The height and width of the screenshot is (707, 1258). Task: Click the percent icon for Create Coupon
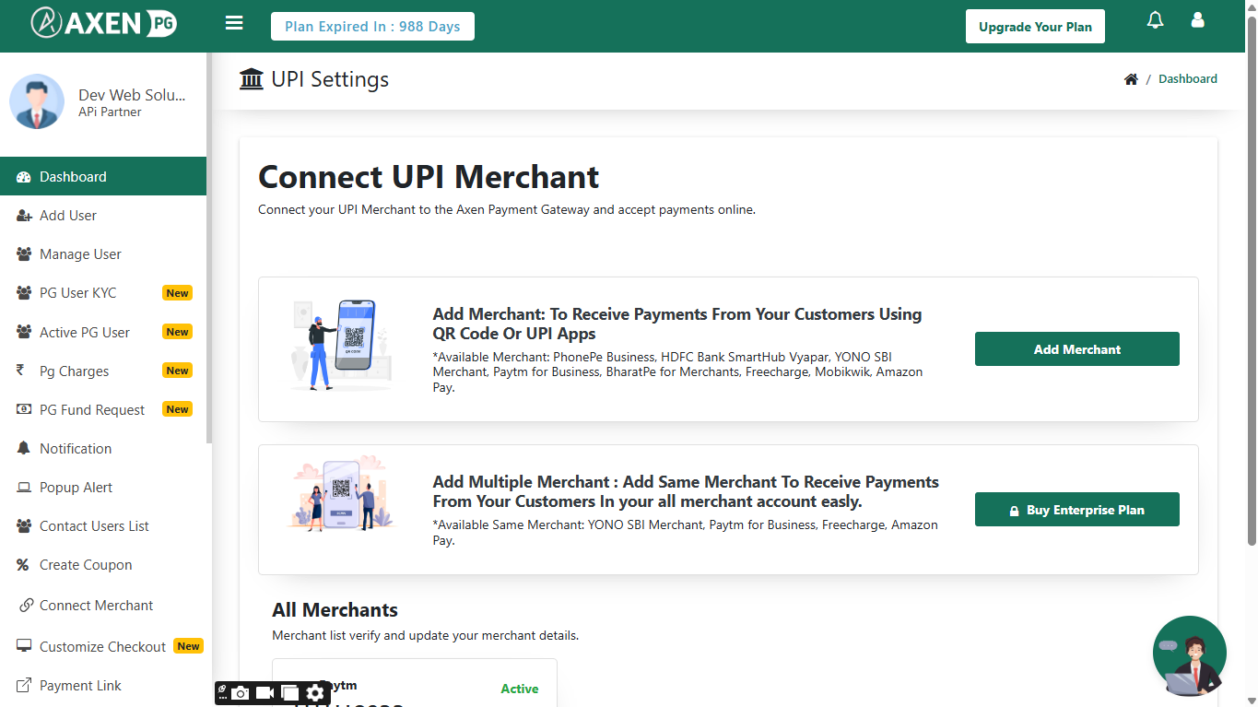[23, 565]
